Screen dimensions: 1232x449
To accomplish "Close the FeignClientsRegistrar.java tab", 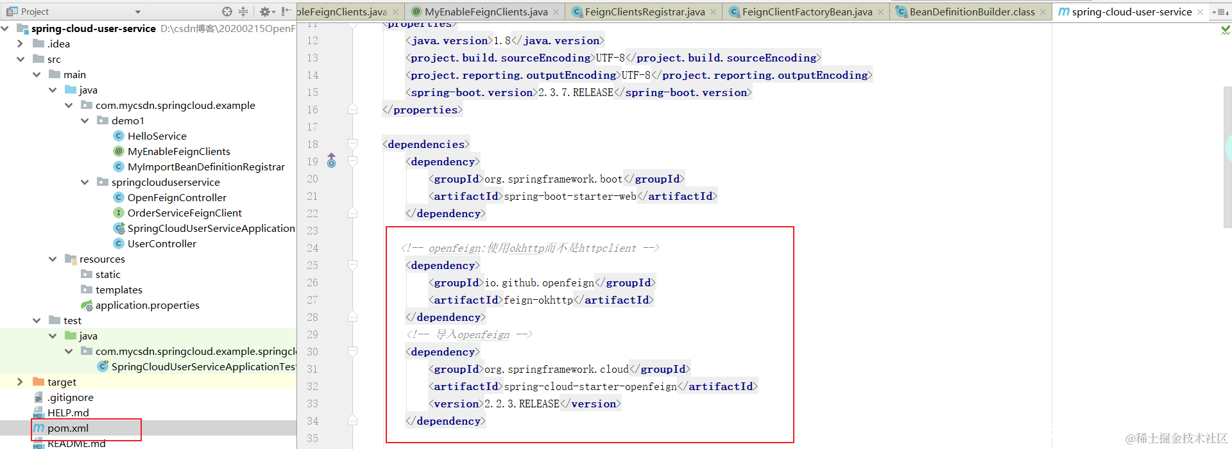I will (x=713, y=12).
